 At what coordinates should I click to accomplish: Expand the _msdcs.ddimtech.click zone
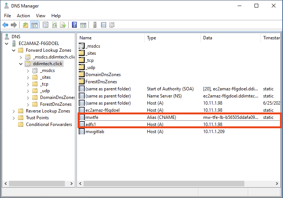(21, 57)
